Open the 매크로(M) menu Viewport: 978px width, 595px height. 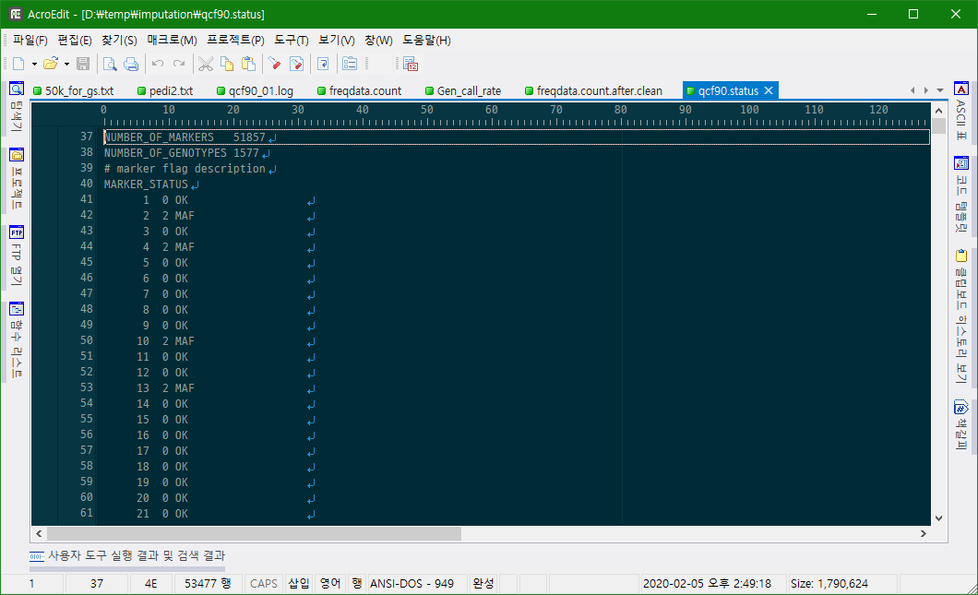click(173, 41)
